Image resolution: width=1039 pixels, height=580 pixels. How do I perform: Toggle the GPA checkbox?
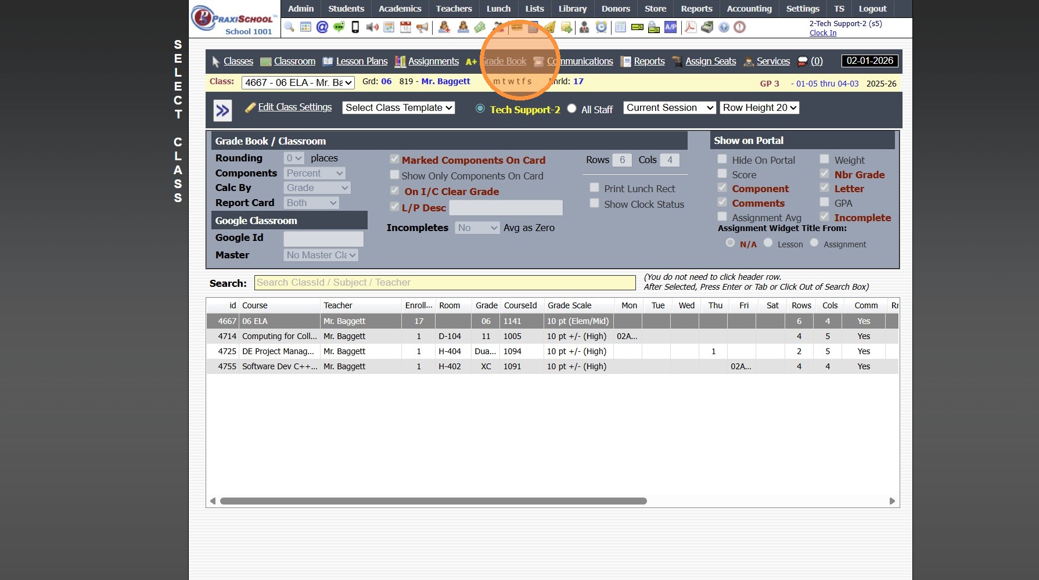click(824, 202)
